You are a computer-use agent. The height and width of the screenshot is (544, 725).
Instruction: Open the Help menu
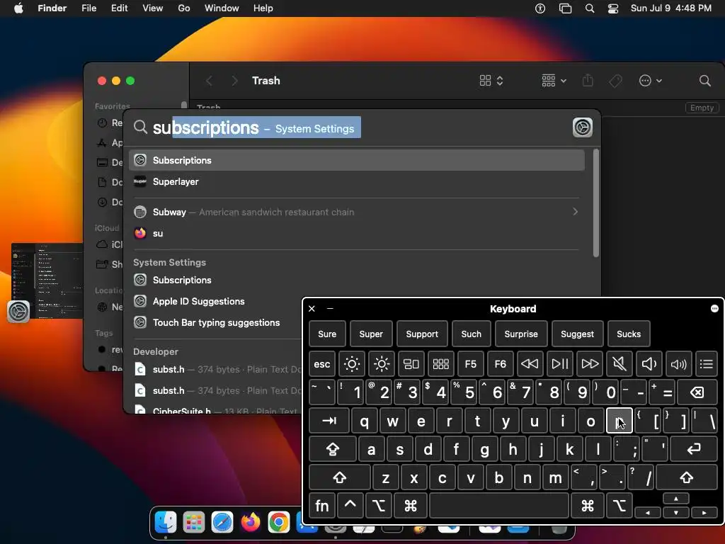(x=263, y=8)
